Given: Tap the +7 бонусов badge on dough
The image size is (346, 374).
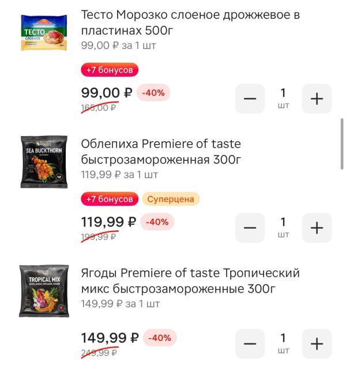Looking at the screenshot, I should (x=110, y=70).
